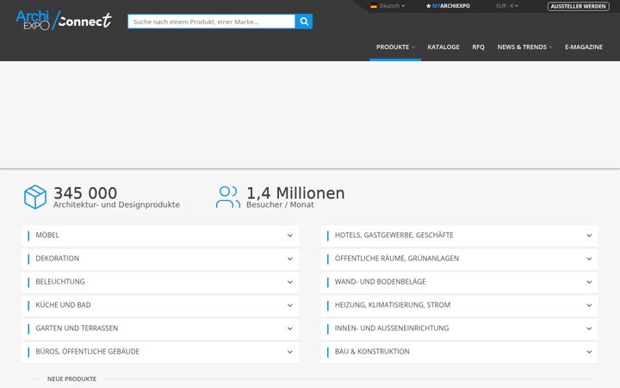This screenshot has width=620, height=388.
Task: Open the Deutsch language dropdown
Action: (x=392, y=6)
